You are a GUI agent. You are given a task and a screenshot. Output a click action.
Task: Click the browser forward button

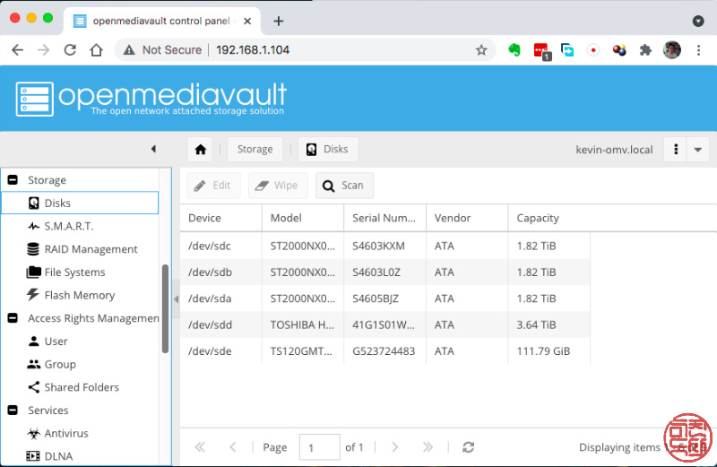click(43, 50)
